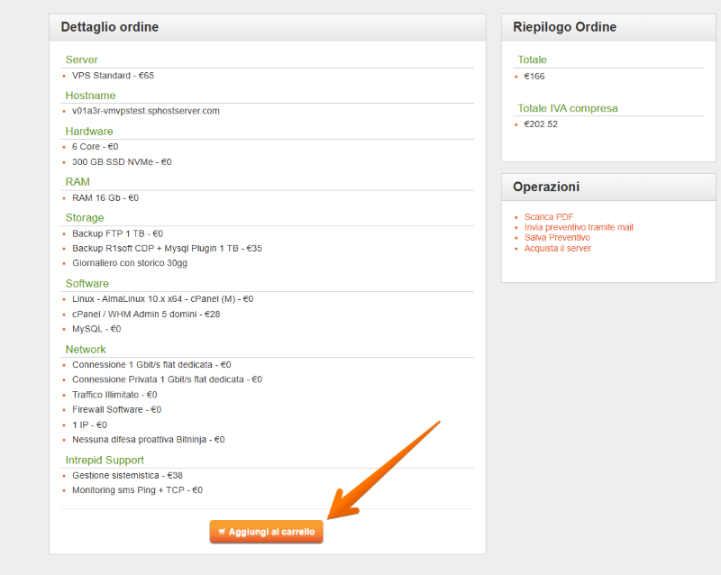The height and width of the screenshot is (575, 721).
Task: Click the Operazioni panel heading
Action: (x=546, y=187)
